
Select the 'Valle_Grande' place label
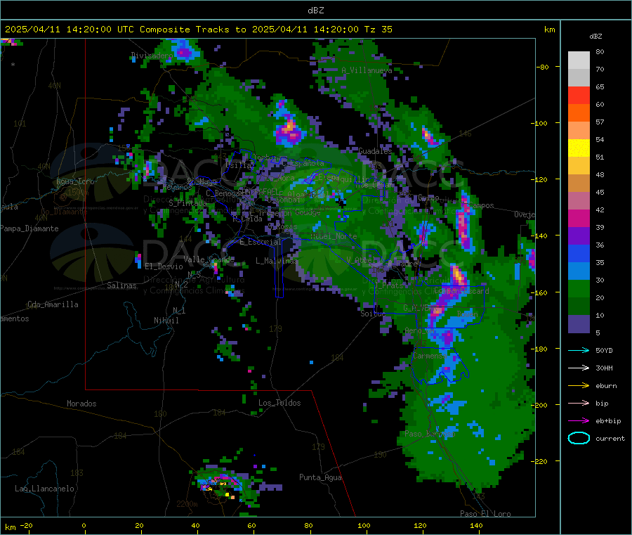point(209,259)
